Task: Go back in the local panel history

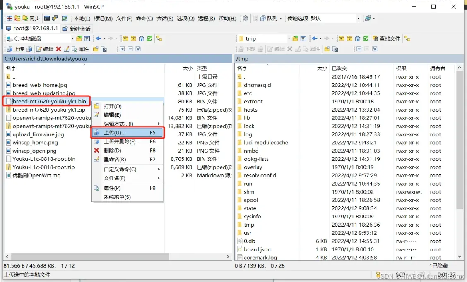Action: coord(98,39)
